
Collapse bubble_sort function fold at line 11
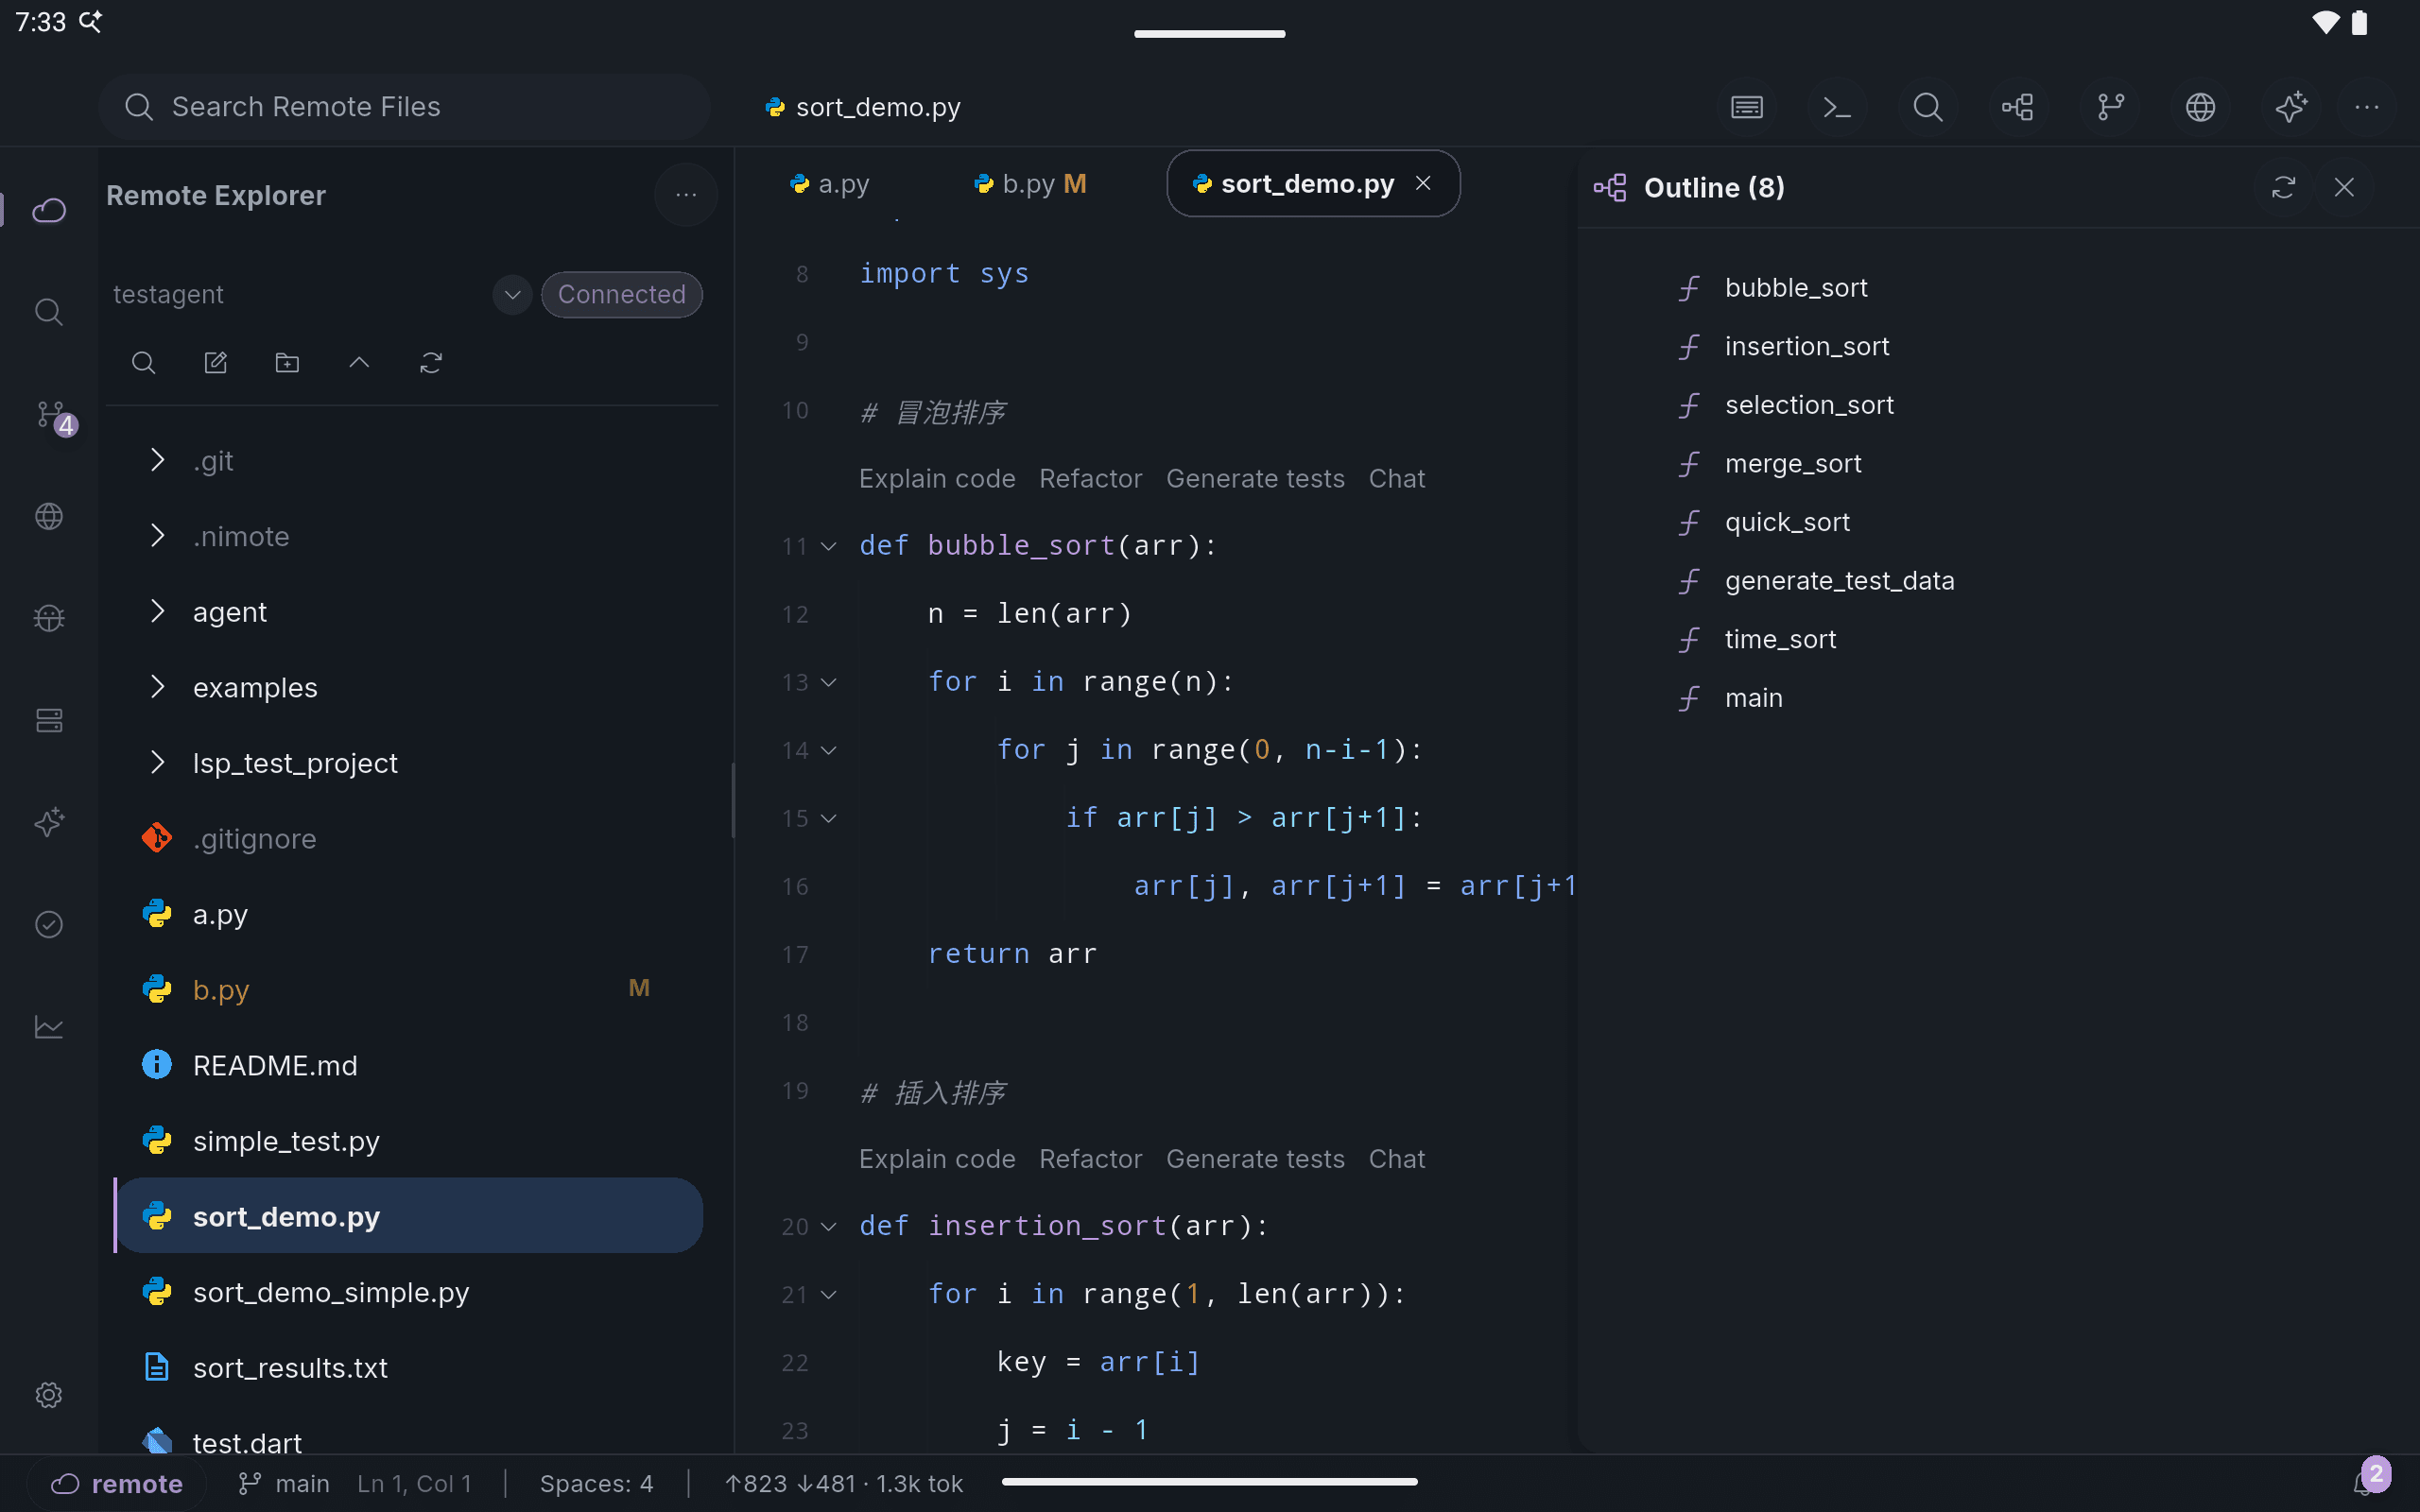click(x=828, y=546)
